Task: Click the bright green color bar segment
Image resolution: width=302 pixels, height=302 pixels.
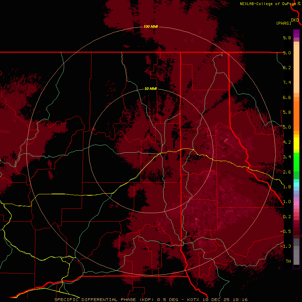Action: (296, 162)
